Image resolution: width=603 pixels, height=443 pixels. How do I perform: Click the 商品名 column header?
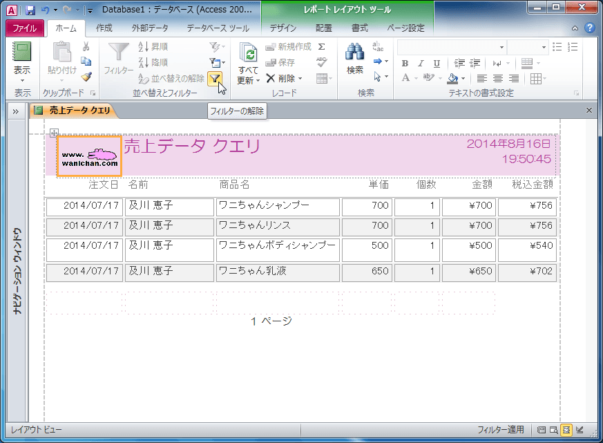pos(235,185)
